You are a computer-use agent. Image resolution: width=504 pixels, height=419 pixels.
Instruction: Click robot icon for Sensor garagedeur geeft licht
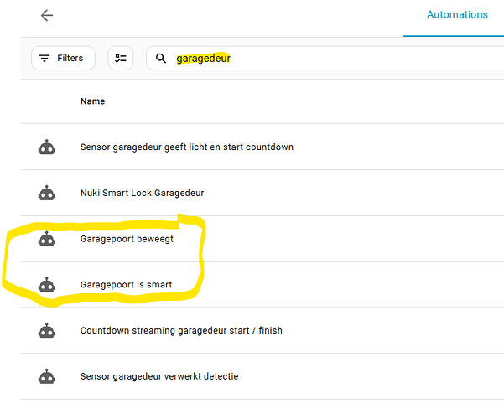pos(47,147)
